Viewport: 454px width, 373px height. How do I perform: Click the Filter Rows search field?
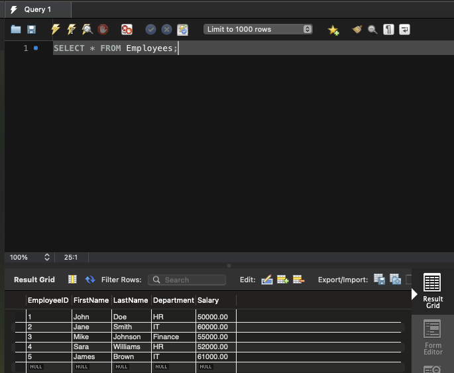187,280
